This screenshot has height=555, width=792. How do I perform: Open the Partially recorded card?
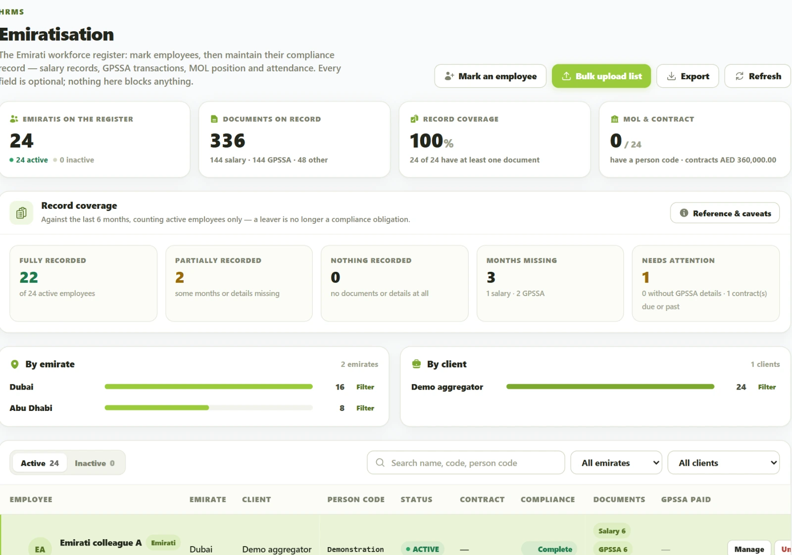pyautogui.click(x=239, y=283)
